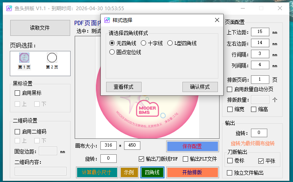Viewport: 293px width, 182px height.
Task: Select L型四角线 radio option
Action: click(170, 43)
